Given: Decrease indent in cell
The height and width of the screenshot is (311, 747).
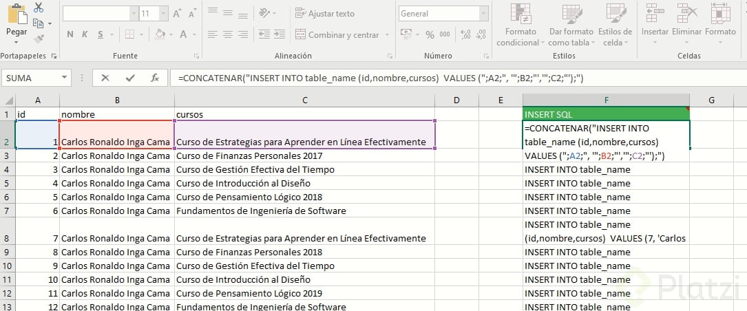Looking at the screenshot, I should tap(264, 34).
